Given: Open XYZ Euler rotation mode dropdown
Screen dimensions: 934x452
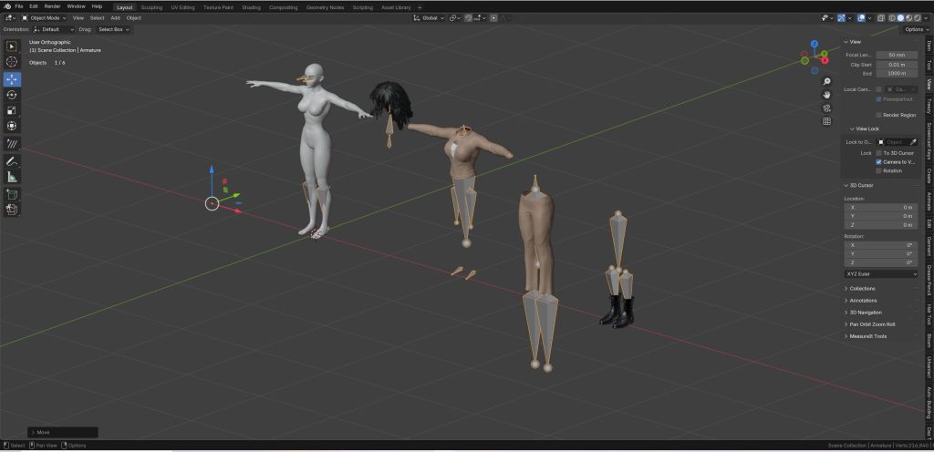Looking at the screenshot, I should tap(881, 273).
